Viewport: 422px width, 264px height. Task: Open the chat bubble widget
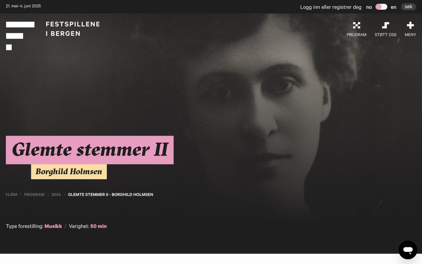(408, 250)
